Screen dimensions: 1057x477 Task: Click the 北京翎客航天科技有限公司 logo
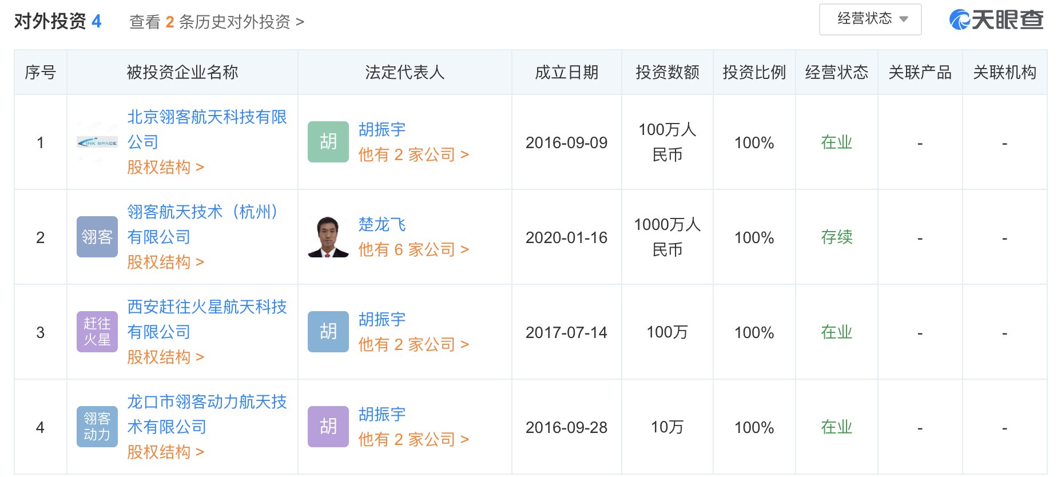click(97, 142)
